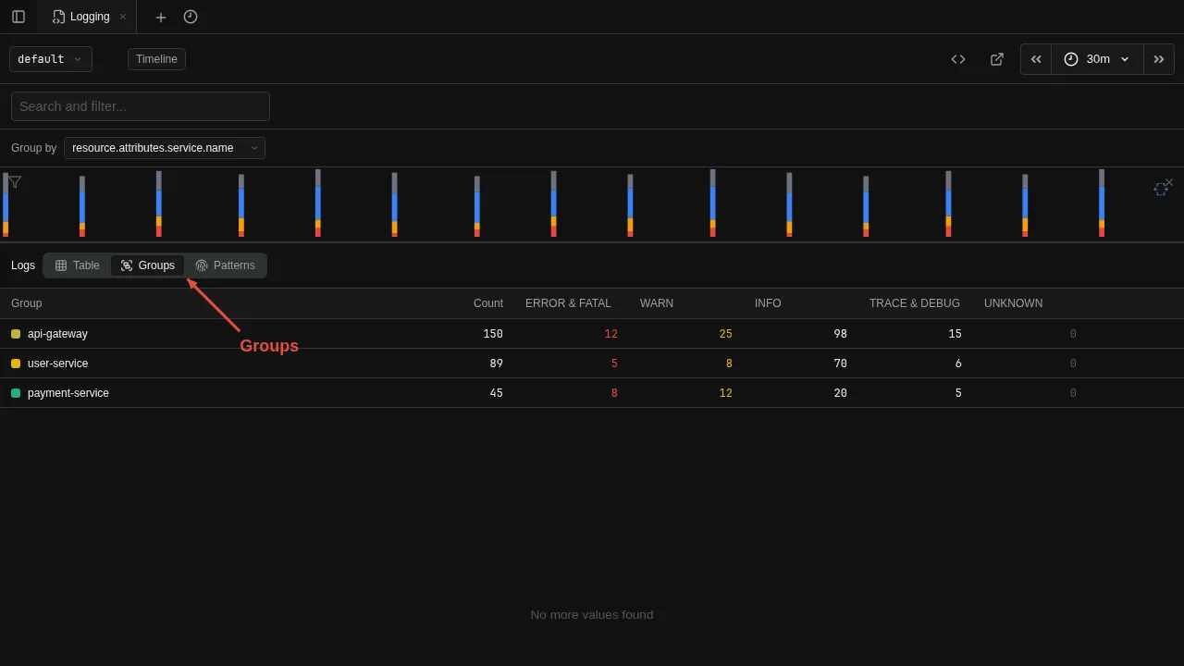1184x666 pixels.
Task: Select the payment-service group row
Action: click(68, 393)
